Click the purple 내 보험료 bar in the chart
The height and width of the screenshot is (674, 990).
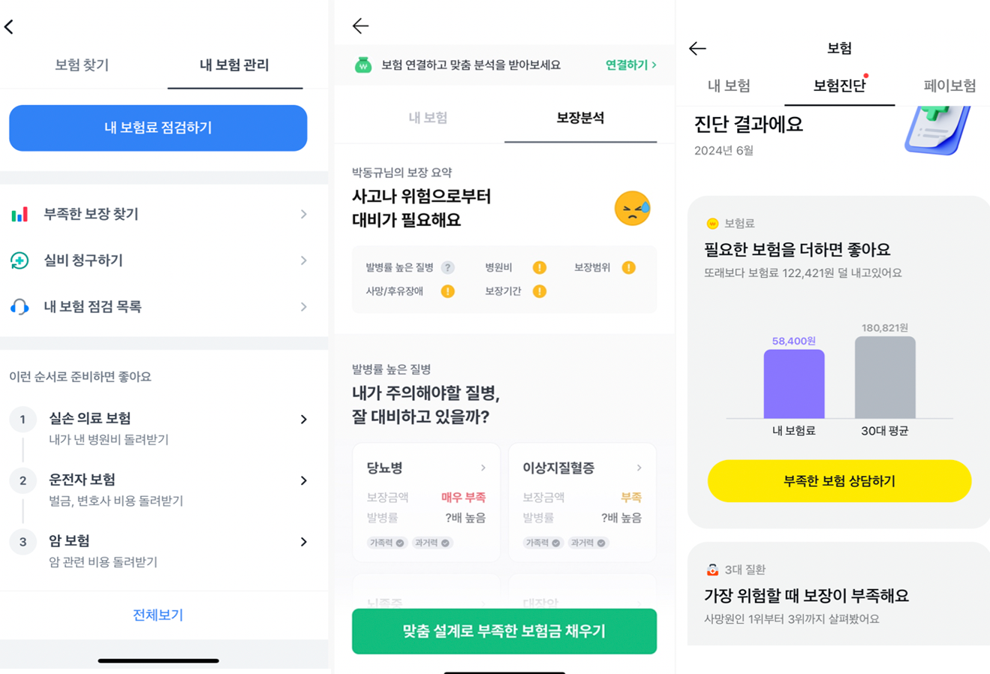[x=793, y=384]
